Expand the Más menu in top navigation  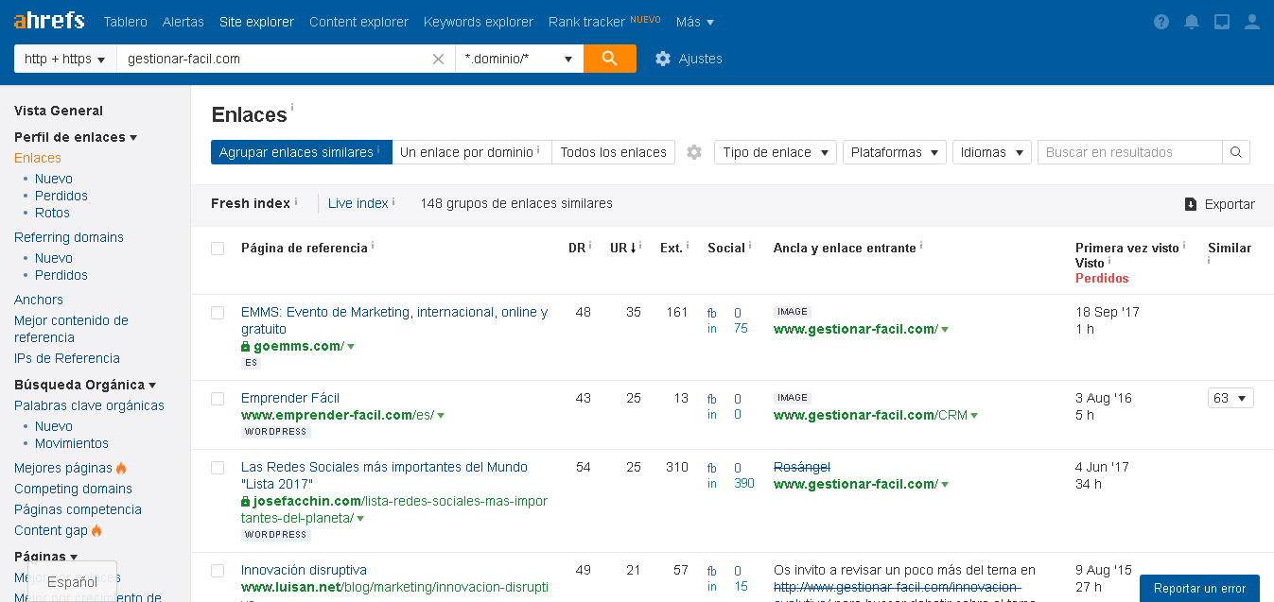(695, 22)
